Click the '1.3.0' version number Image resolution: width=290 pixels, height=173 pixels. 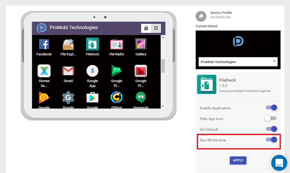(x=223, y=86)
